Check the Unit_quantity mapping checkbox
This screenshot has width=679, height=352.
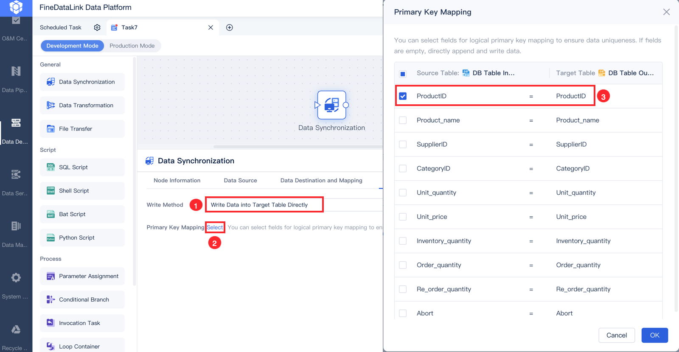pyautogui.click(x=403, y=193)
